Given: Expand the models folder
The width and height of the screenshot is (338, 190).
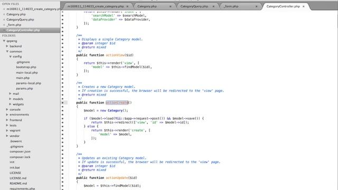Looking at the screenshot, I should (11, 99).
